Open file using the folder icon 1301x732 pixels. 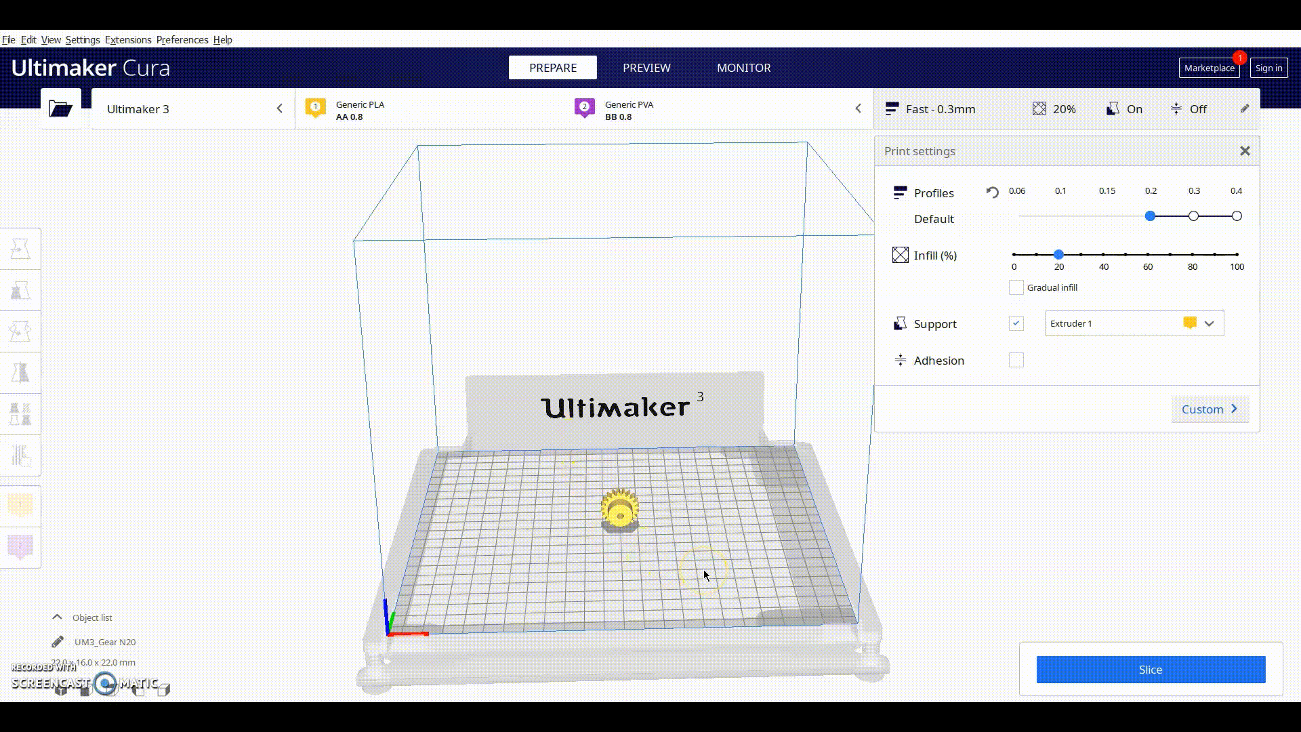pyautogui.click(x=60, y=108)
